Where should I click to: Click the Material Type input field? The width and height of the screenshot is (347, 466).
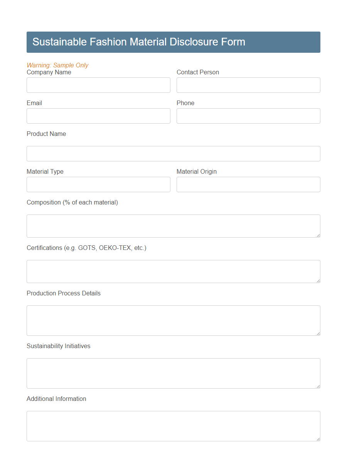click(x=98, y=184)
